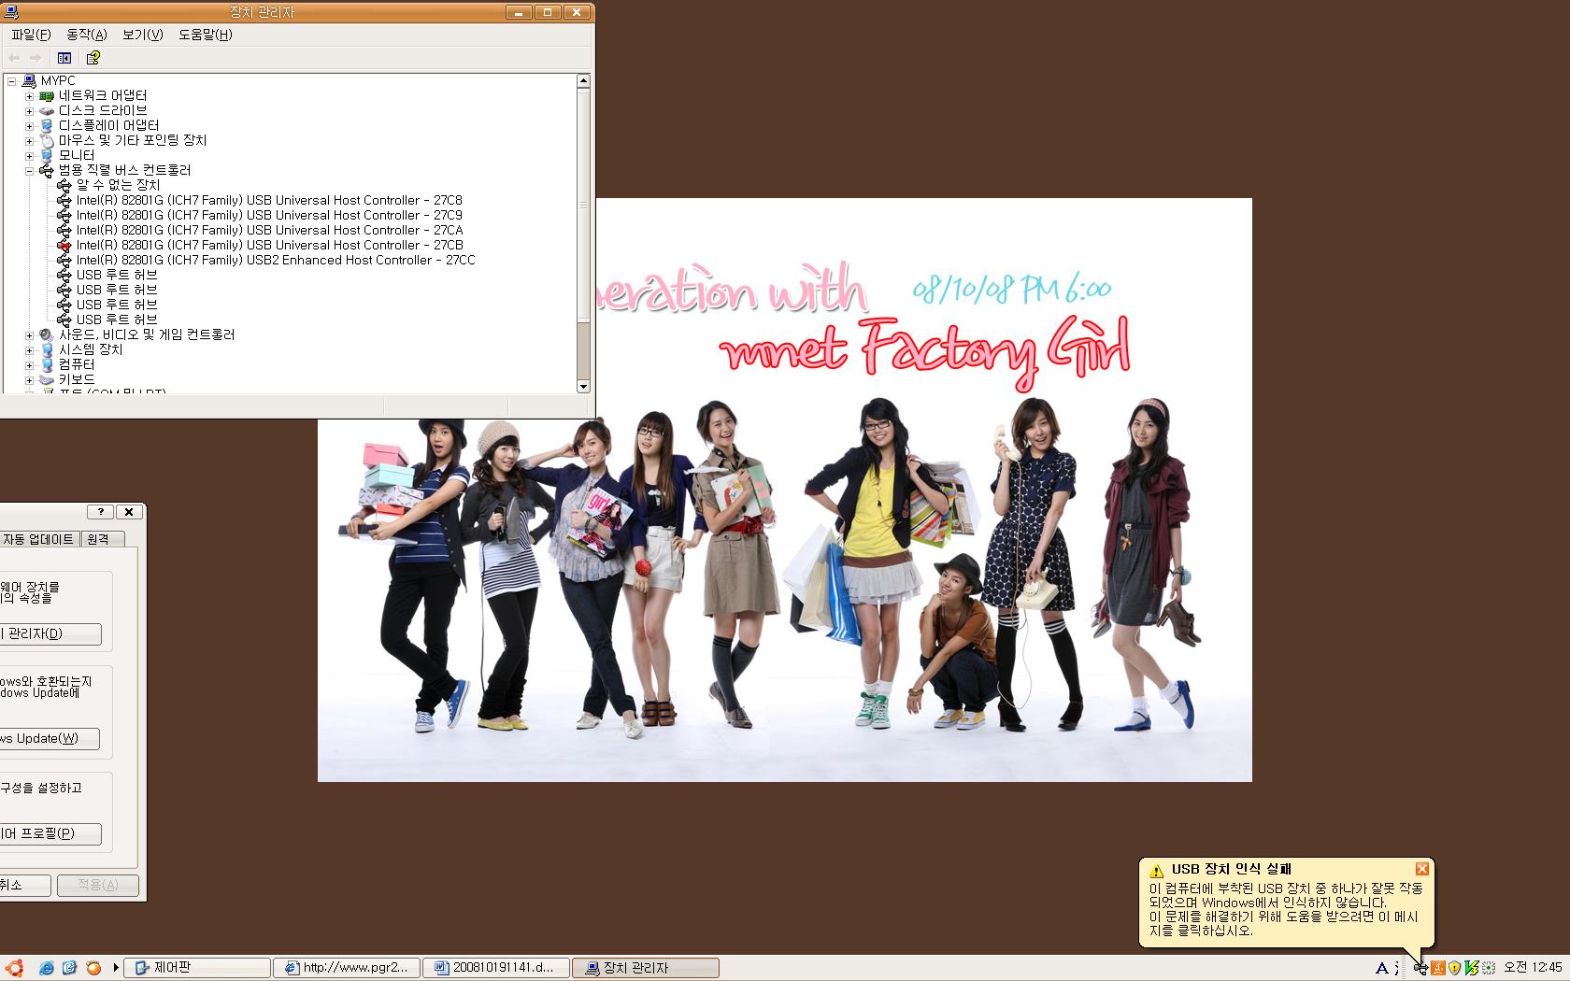Expand the 디스플레이 어댑터 node
The image size is (1570, 981).
click(29, 126)
